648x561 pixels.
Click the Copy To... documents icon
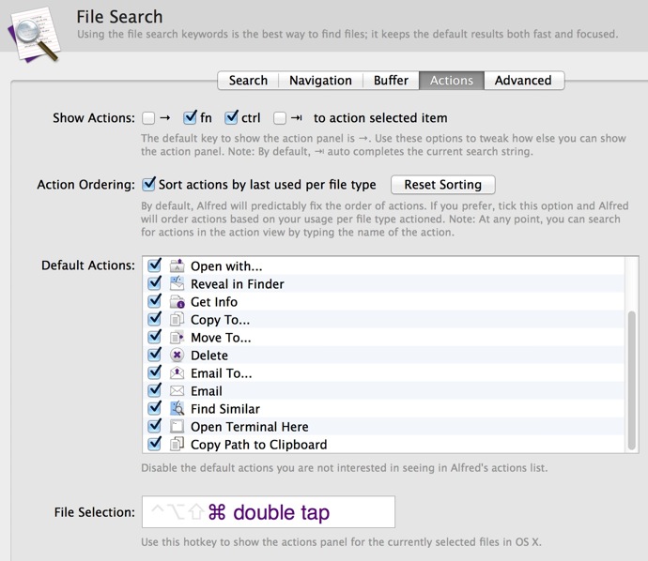pyautogui.click(x=177, y=319)
